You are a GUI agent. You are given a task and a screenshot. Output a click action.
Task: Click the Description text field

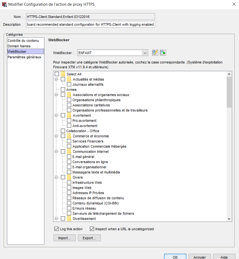point(90,25)
